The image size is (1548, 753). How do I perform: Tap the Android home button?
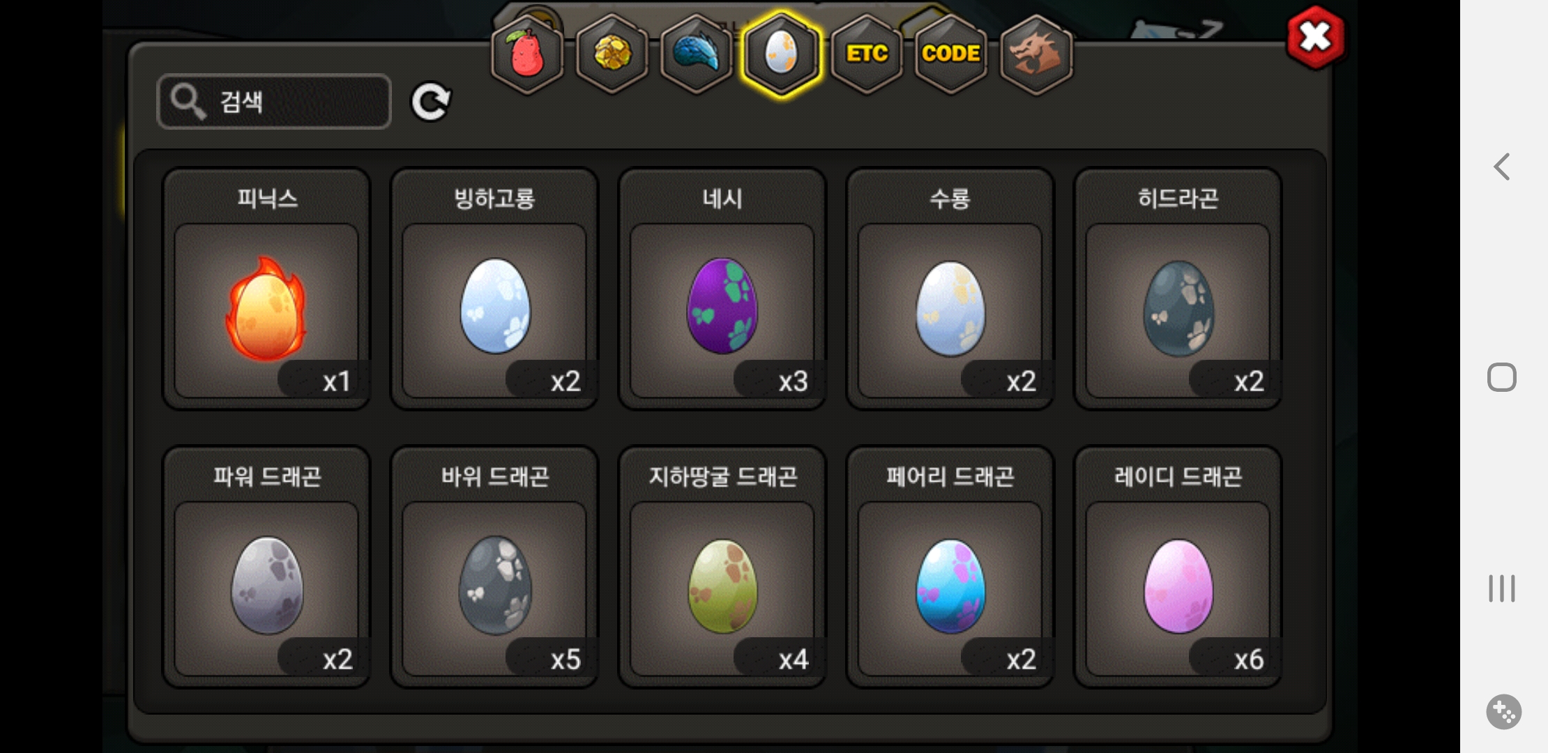point(1502,377)
